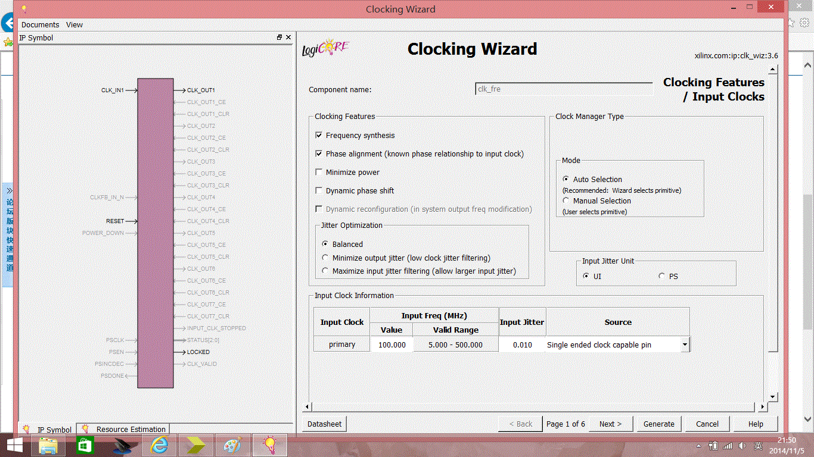This screenshot has height=457, width=814.
Task: Click the logiCORE logo
Action: point(325,49)
